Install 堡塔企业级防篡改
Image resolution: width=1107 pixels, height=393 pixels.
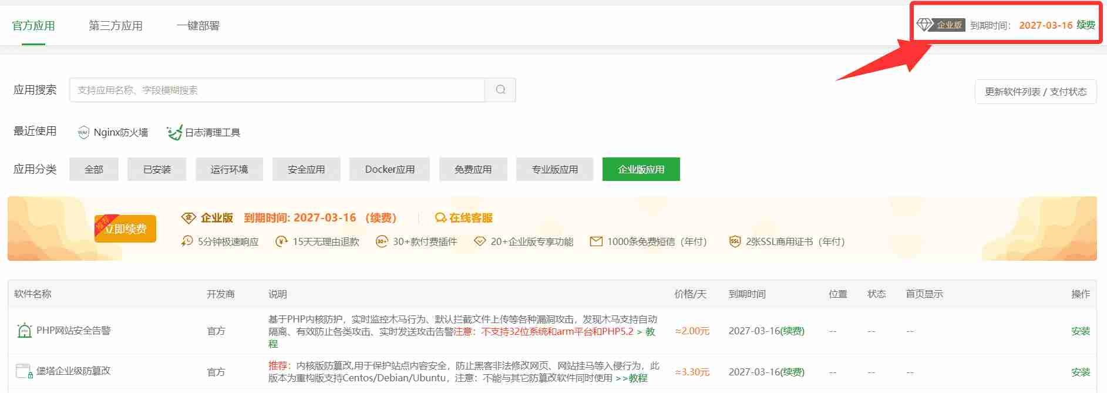point(1080,372)
